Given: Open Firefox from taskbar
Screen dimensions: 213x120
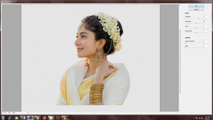Looking at the screenshot, I should click(x=44, y=118).
